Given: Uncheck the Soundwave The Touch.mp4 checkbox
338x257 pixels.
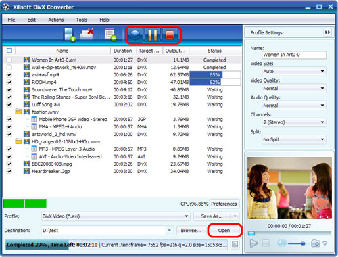Looking at the screenshot, I should (x=9, y=89).
